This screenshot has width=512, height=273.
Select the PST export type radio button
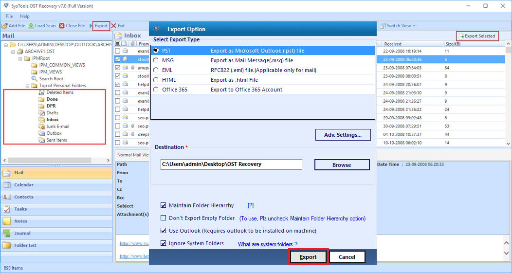(156, 51)
